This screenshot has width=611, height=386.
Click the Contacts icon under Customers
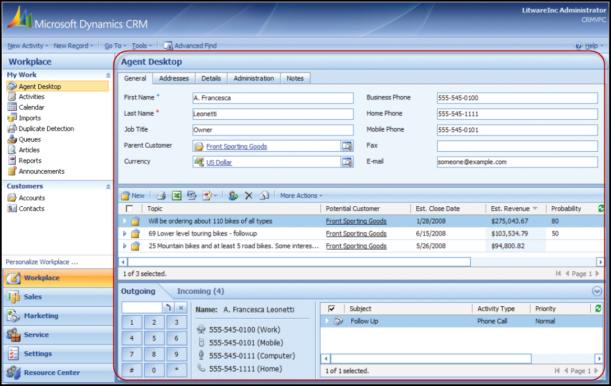point(12,208)
